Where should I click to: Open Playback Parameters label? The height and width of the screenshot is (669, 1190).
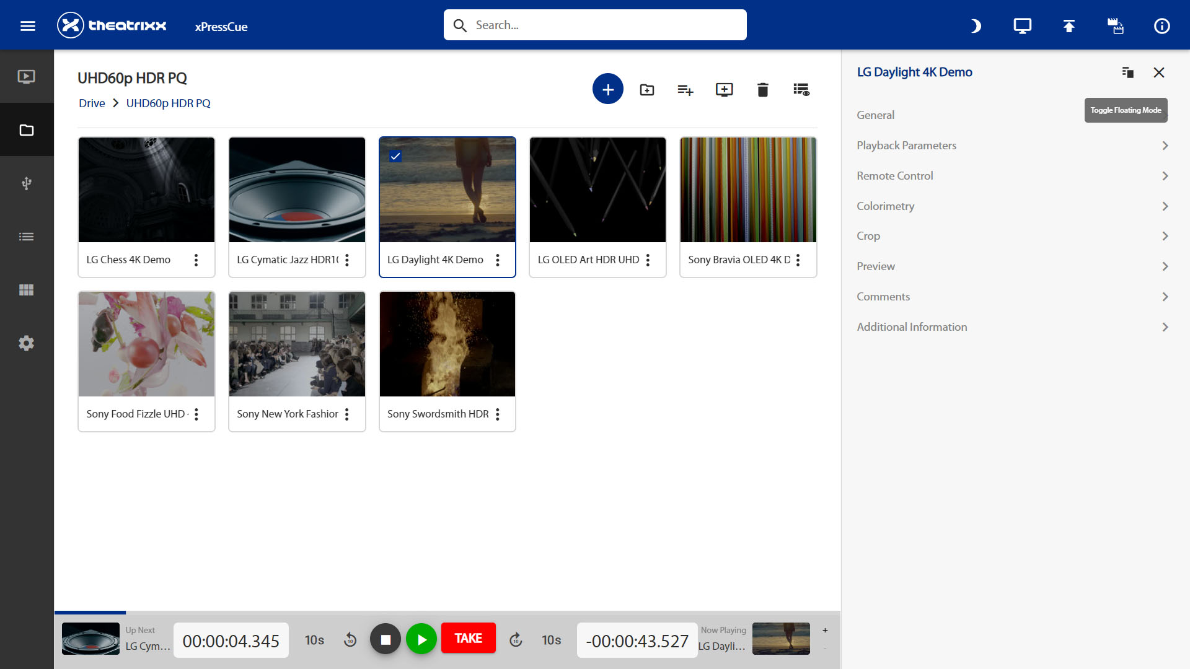pyautogui.click(x=906, y=146)
